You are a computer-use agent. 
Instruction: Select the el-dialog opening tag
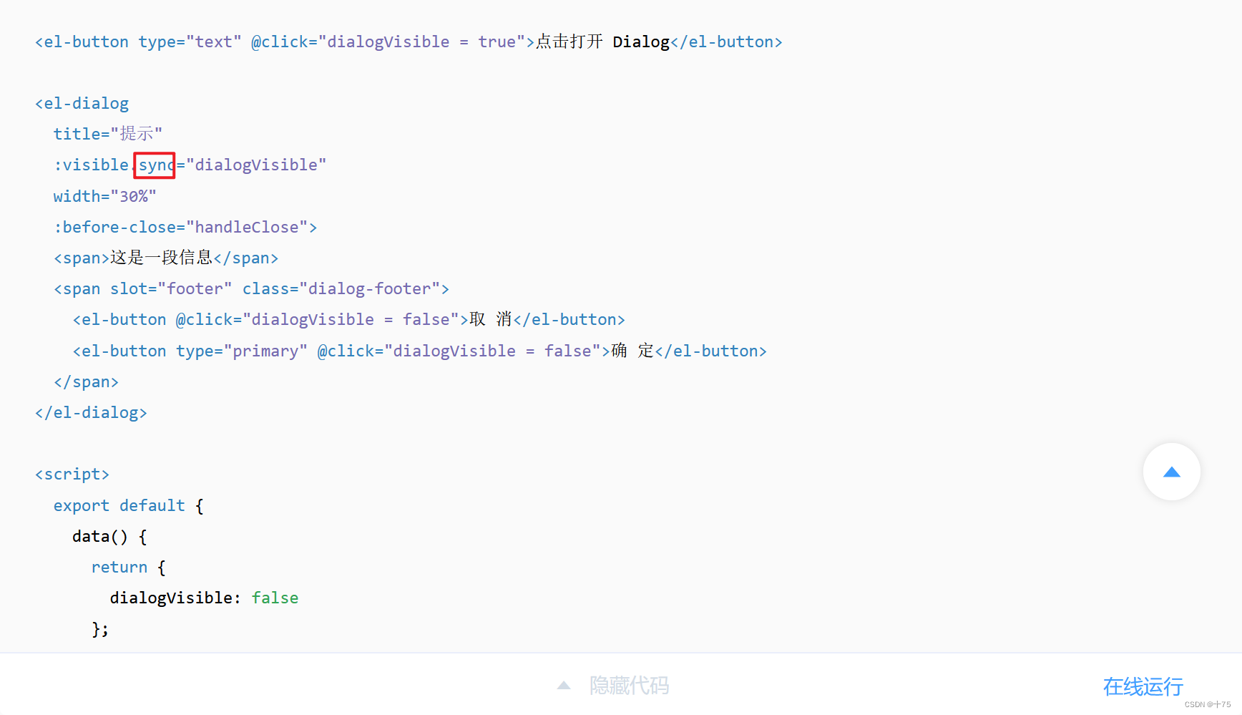[82, 103]
